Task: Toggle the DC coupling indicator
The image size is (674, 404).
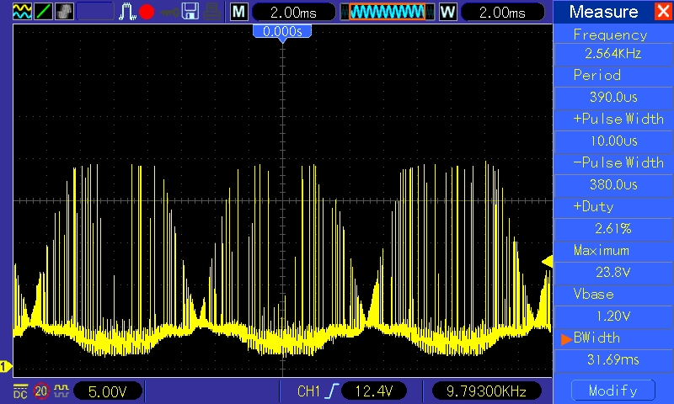Action: (20, 391)
